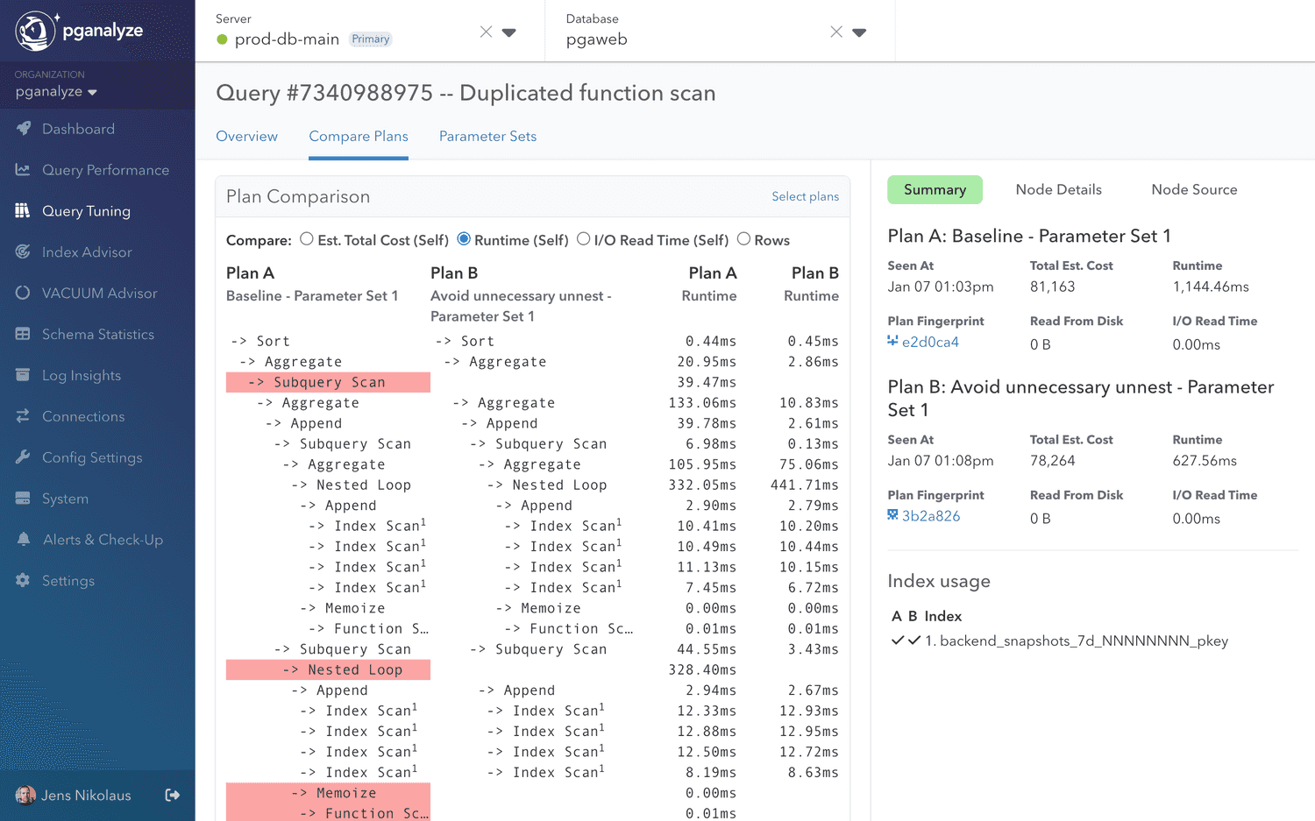Click the Schema Statistics table icon
This screenshot has width=1315, height=821.
[x=24, y=334]
